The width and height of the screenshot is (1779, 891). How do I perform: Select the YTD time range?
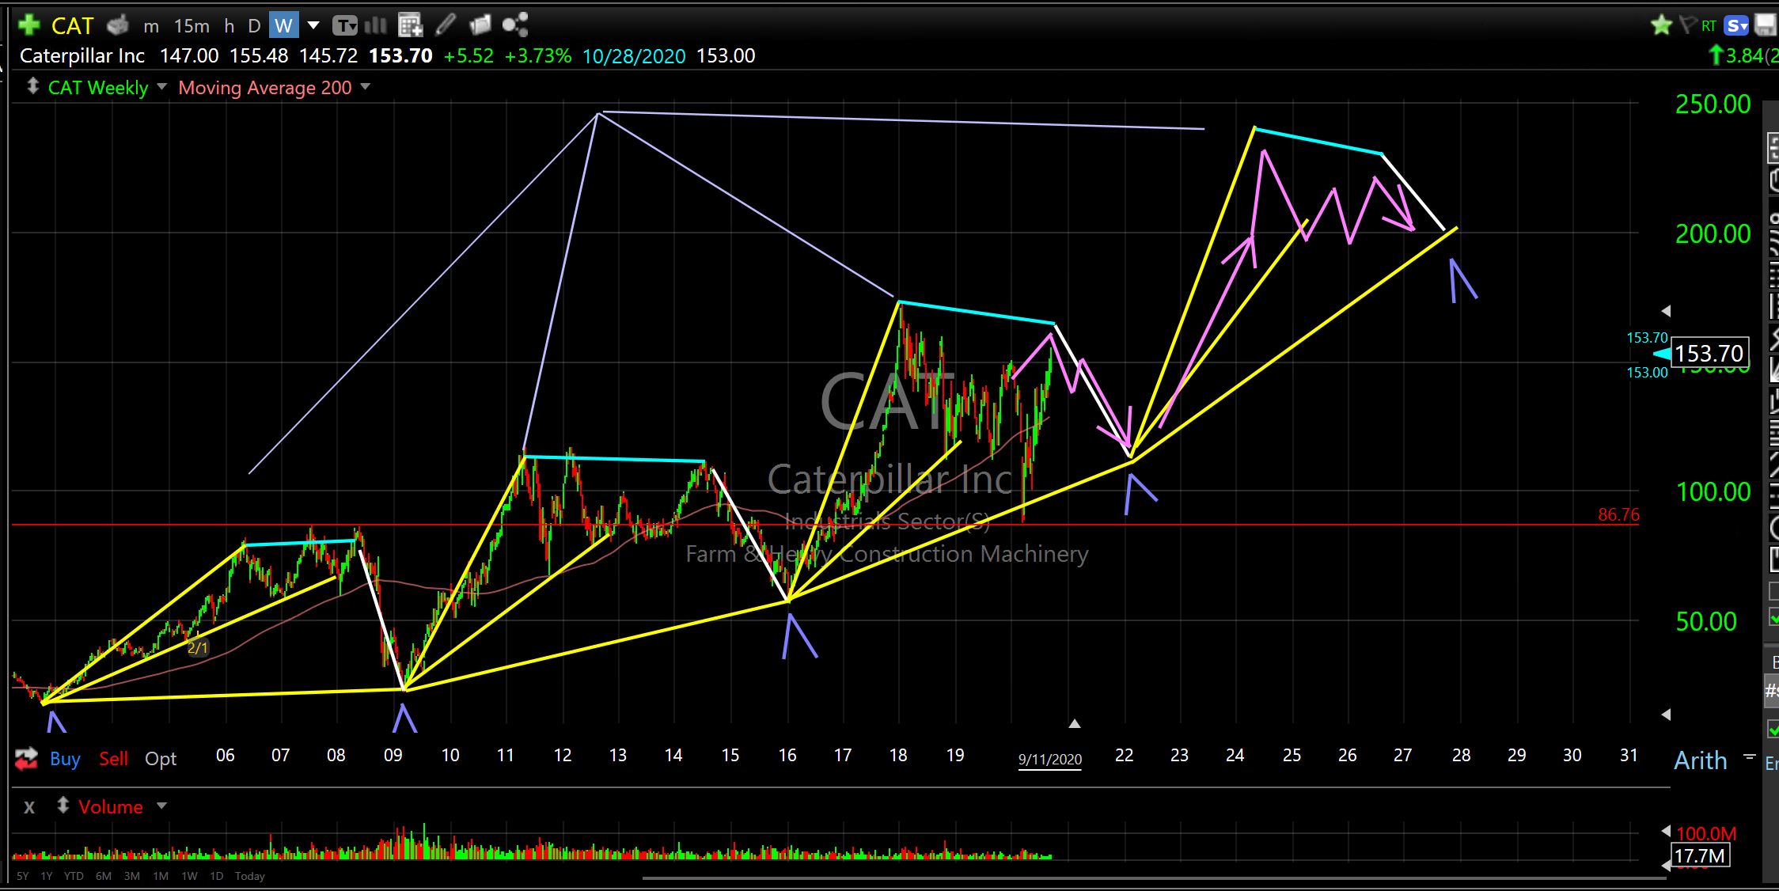[x=74, y=876]
